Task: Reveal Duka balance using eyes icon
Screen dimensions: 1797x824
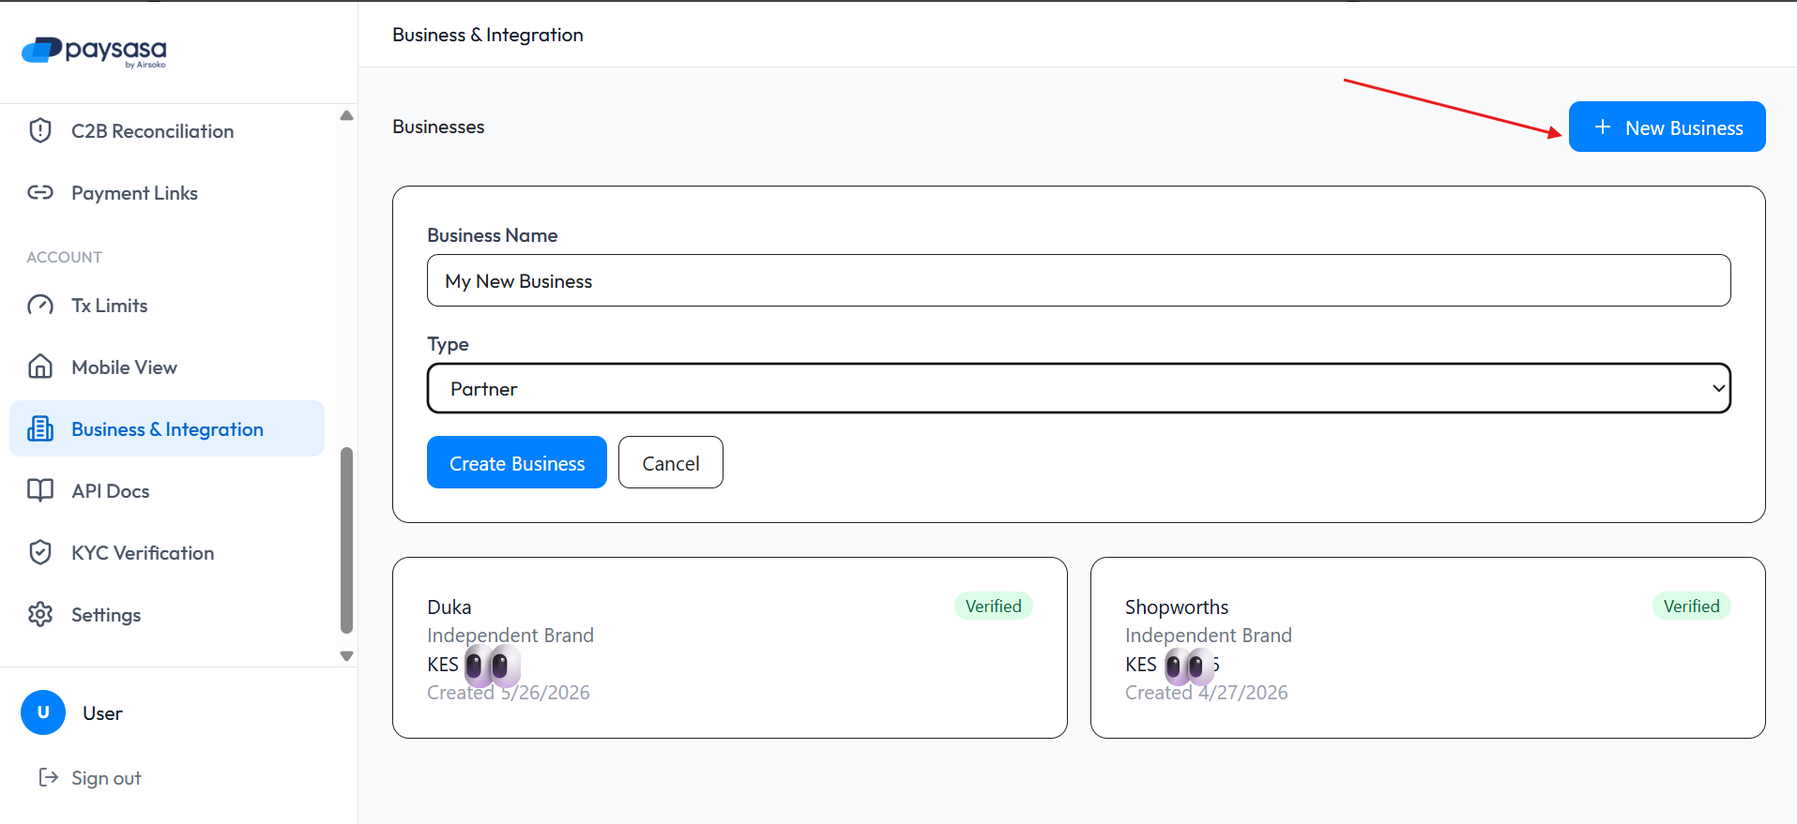Action: (492, 667)
